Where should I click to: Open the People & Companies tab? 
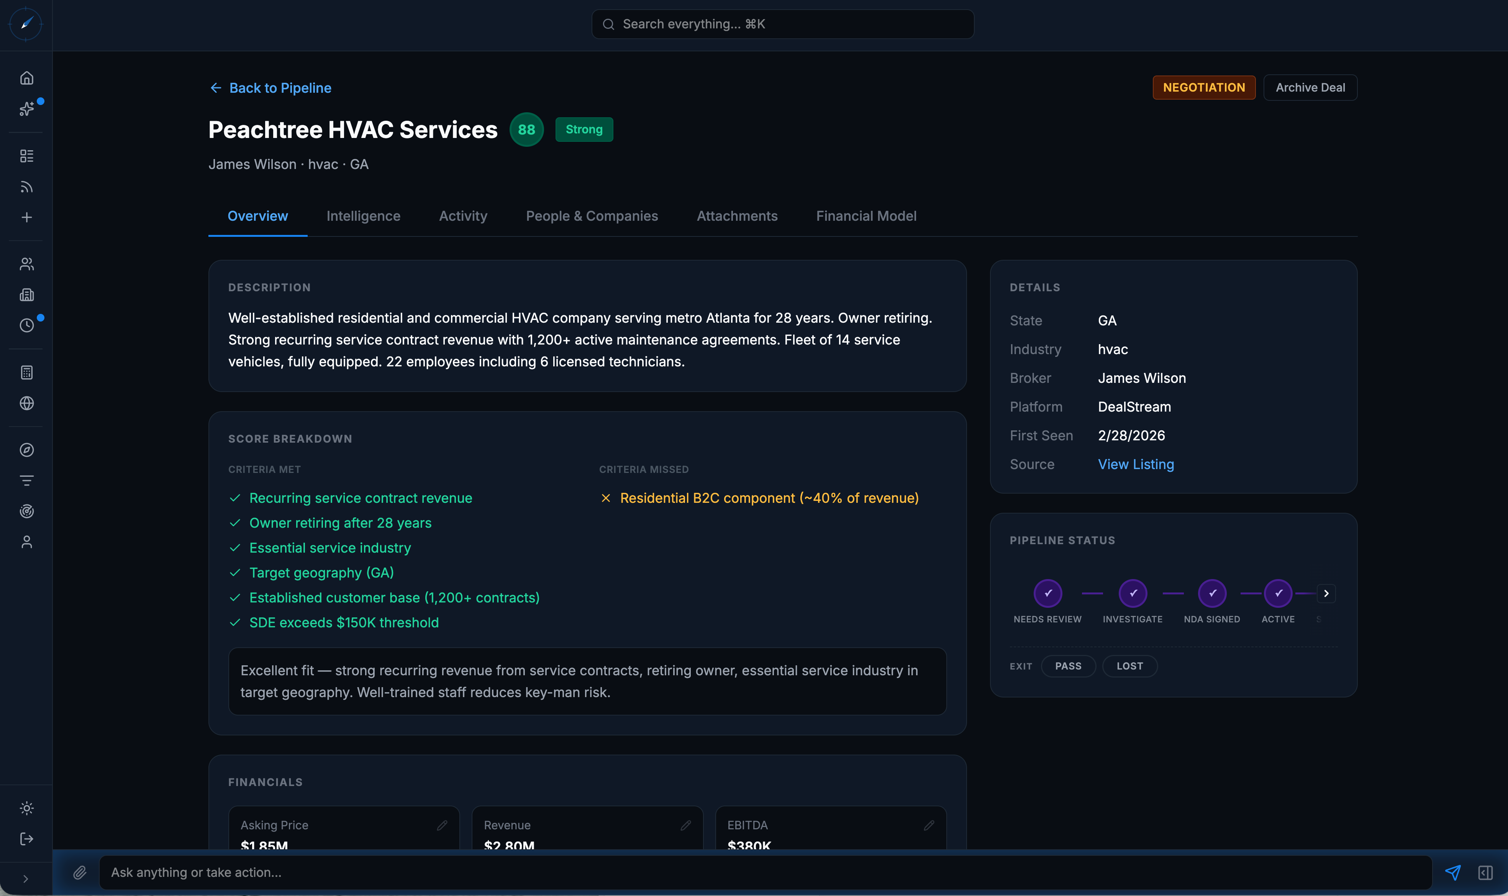(x=592, y=215)
